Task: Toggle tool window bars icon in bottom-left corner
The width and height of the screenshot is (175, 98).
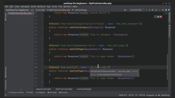Action: 5,95
